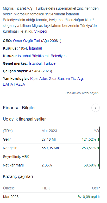Image resolution: width=107 pixels, height=203 pixels.
Task: Click the İstanbul link next to Kuruluş
Action: (x=35, y=49)
